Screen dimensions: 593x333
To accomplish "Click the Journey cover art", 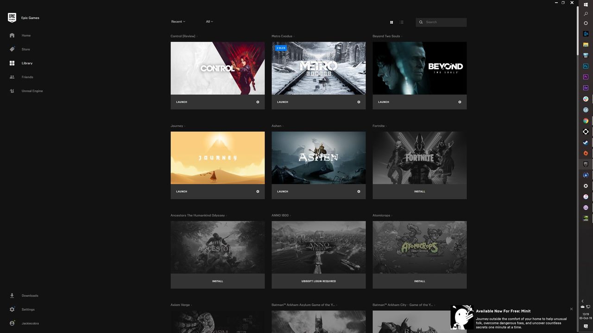I will [x=217, y=158].
